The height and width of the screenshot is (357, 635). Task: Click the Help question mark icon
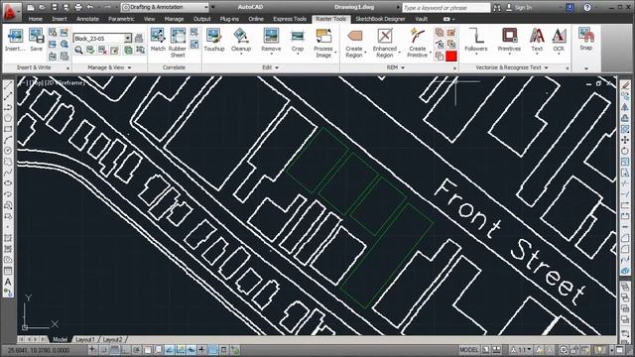click(587, 7)
